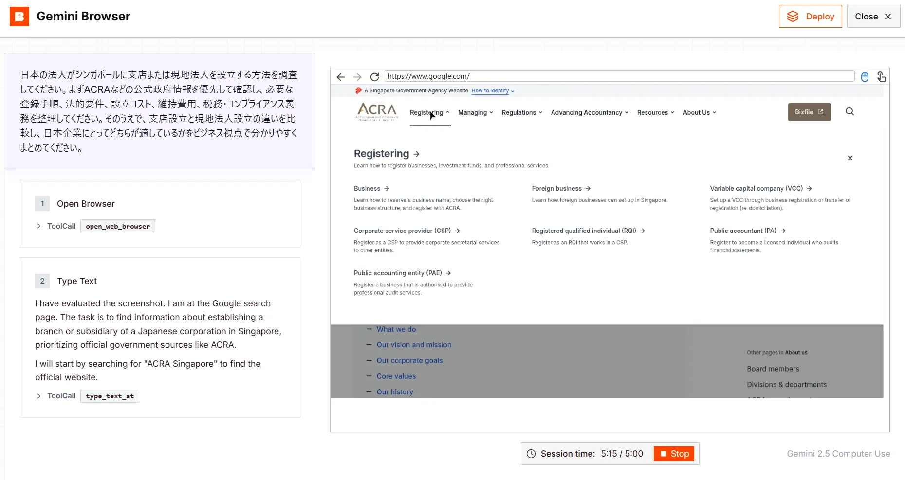Click the Type Text step title
Screen dimensions: 905x480
pyautogui.click(x=77, y=281)
